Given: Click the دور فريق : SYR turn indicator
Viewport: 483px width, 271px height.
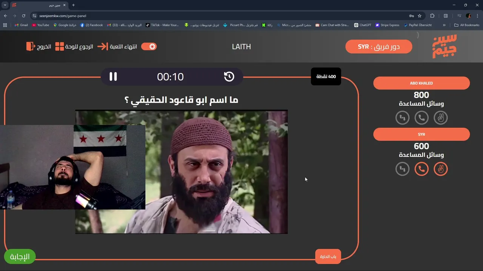Looking at the screenshot, I should [378, 47].
